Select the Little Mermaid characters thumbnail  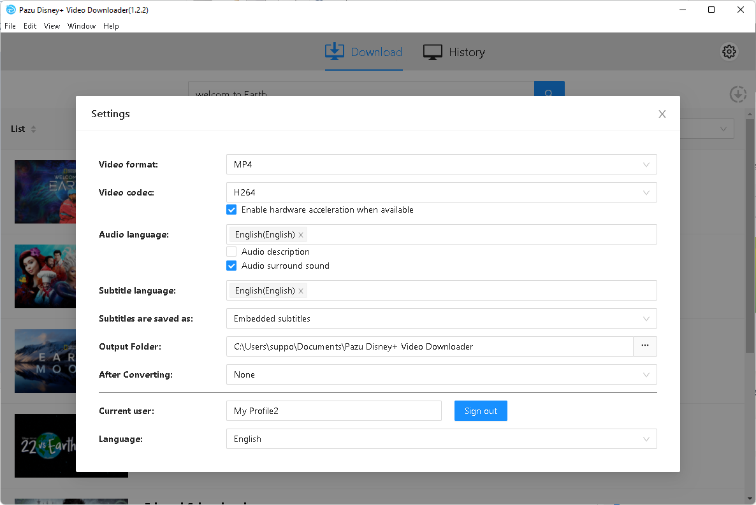coord(45,276)
